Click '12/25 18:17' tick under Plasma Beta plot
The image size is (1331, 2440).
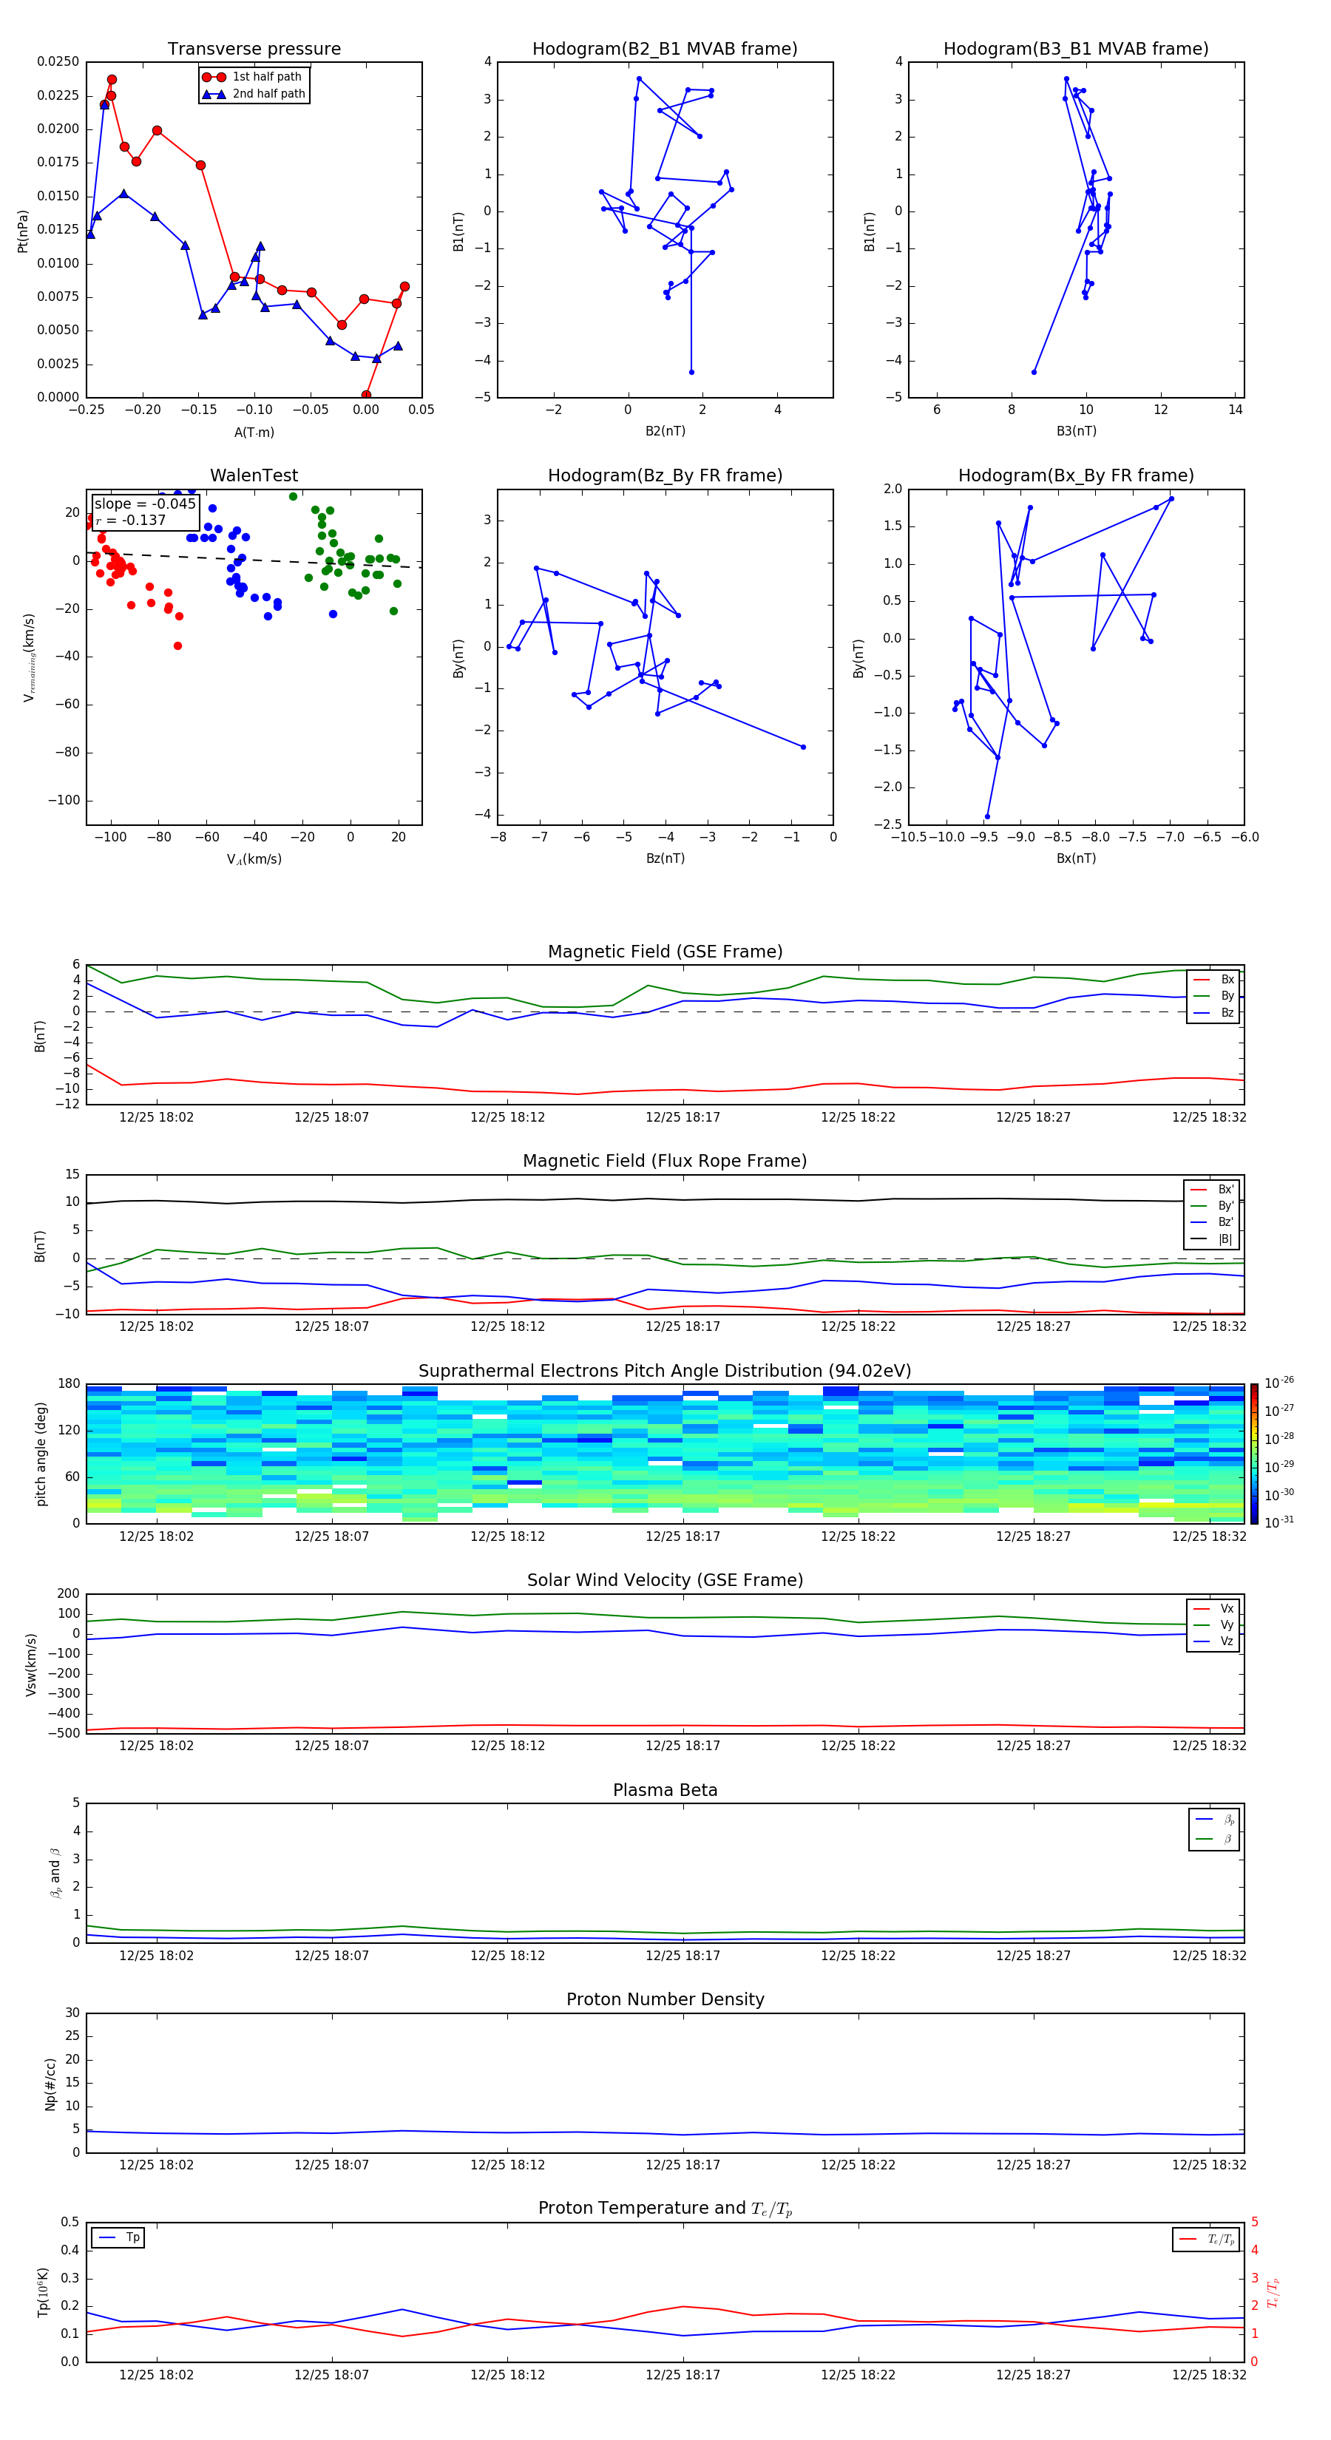tap(683, 1955)
